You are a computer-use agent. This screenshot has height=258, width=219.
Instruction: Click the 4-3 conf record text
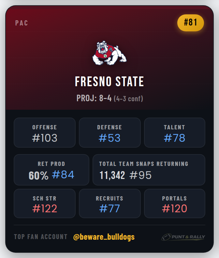pyautogui.click(x=128, y=98)
